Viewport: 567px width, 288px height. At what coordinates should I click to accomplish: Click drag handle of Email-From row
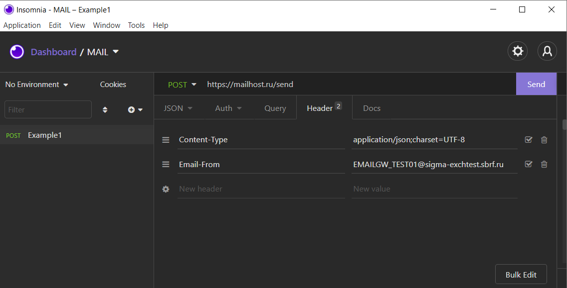pyautogui.click(x=166, y=164)
